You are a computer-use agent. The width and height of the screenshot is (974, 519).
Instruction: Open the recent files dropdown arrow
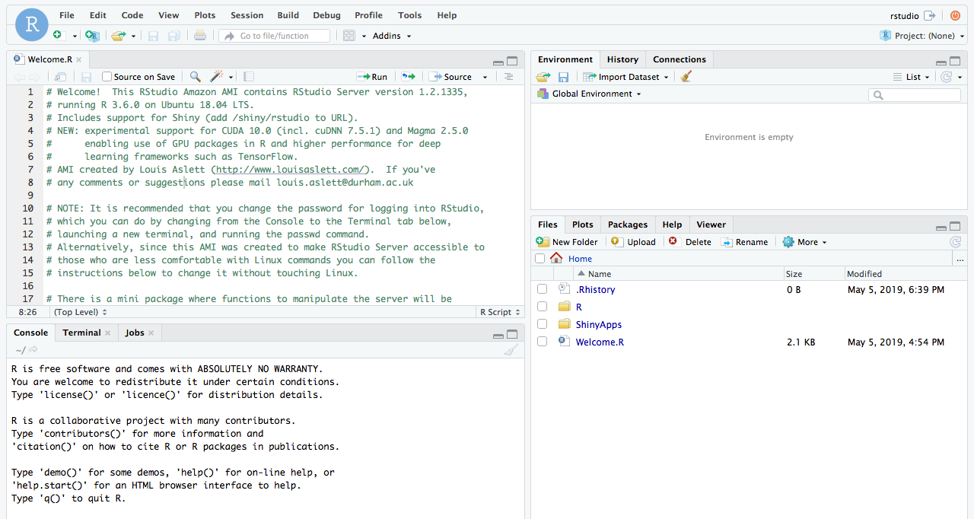[x=133, y=36]
